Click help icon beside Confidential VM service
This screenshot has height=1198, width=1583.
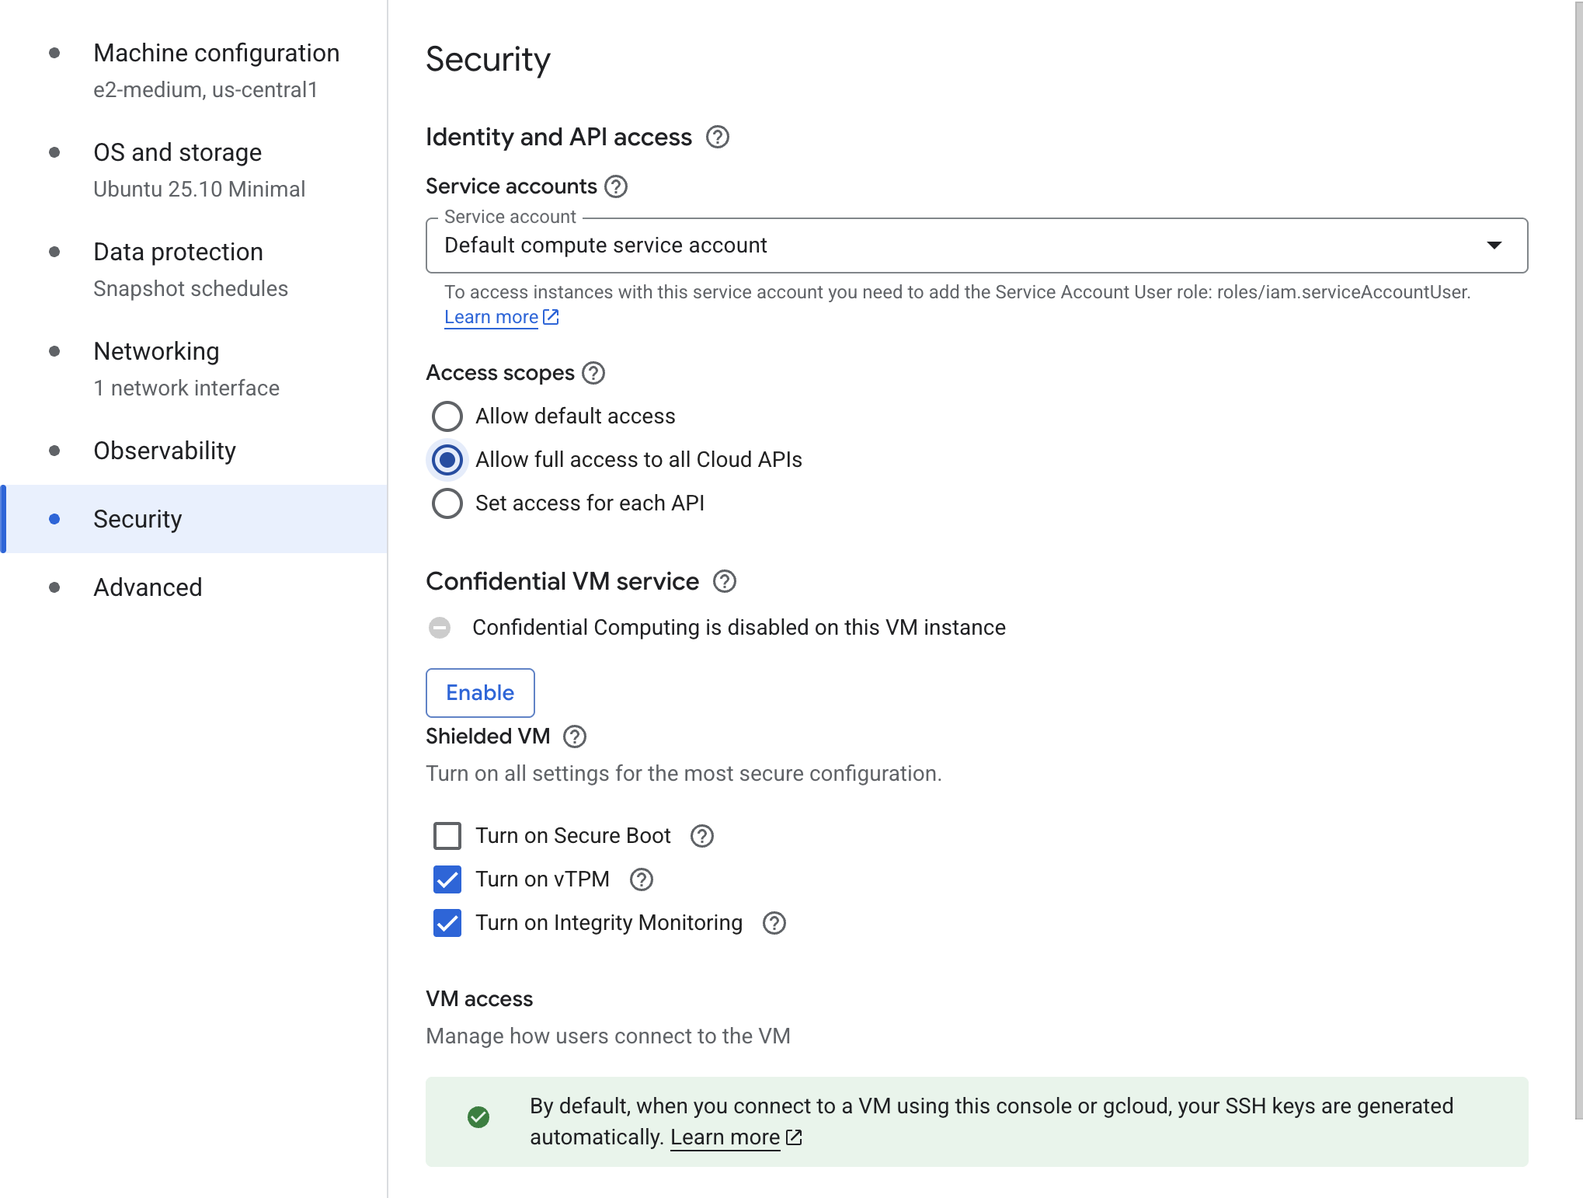724,581
